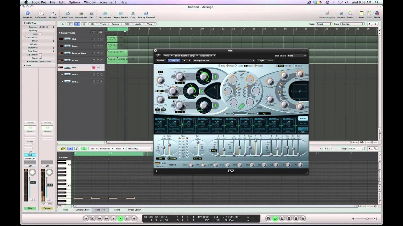Open the Inspector from the toolbar

[27, 13]
